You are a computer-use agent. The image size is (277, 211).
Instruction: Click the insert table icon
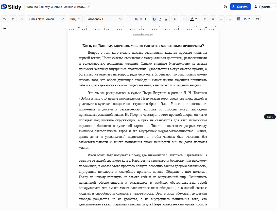pyautogui.click(x=257, y=19)
